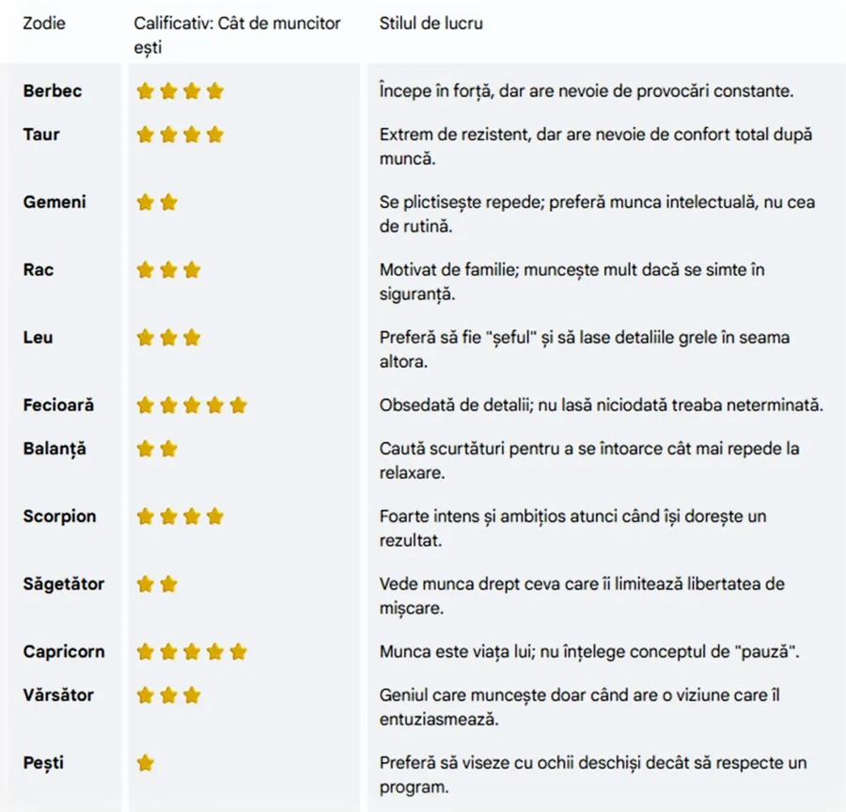The width and height of the screenshot is (846, 812).
Task: Click the "Zodie" column header
Action: [x=43, y=24]
